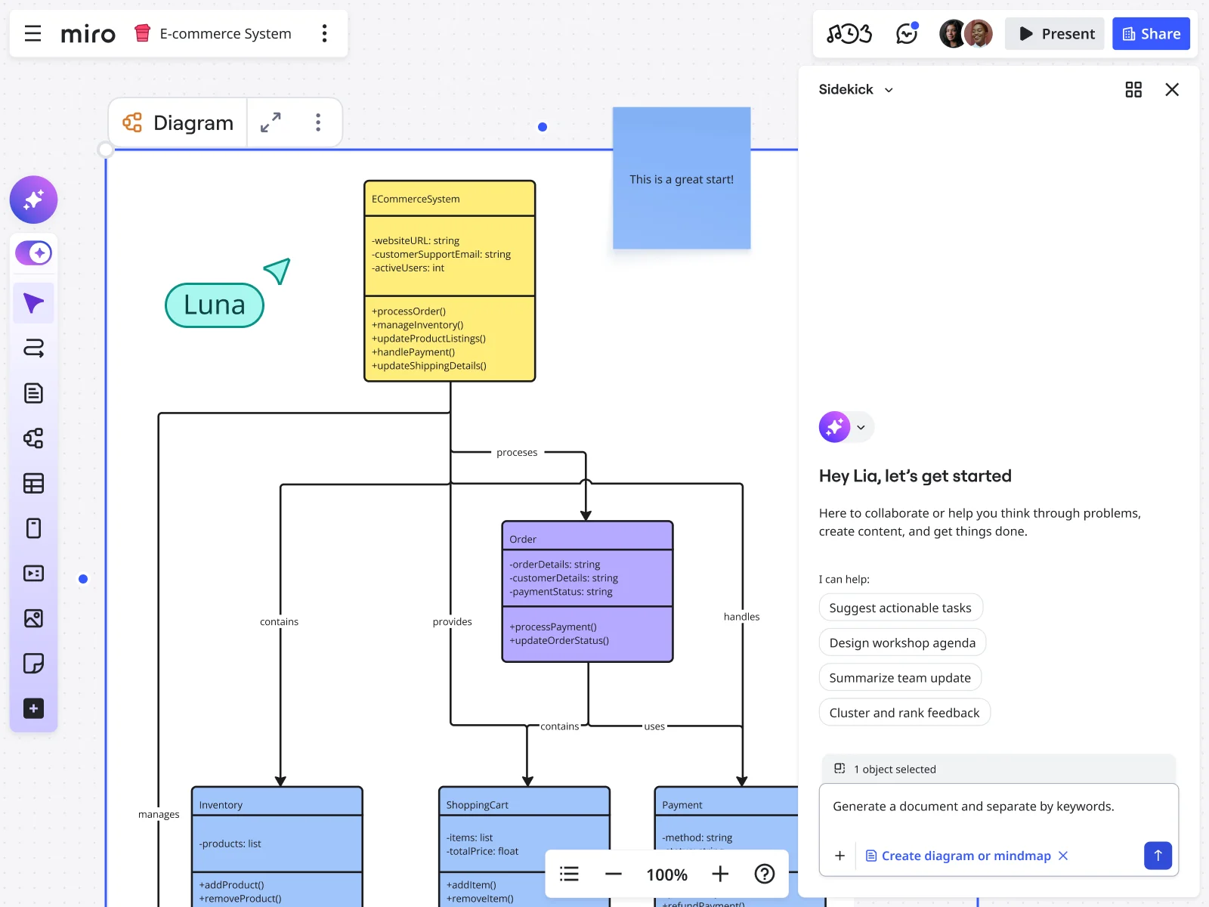Viewport: 1209px width, 907px height.
Task: Select the cursor/select tool
Action: coord(33,302)
